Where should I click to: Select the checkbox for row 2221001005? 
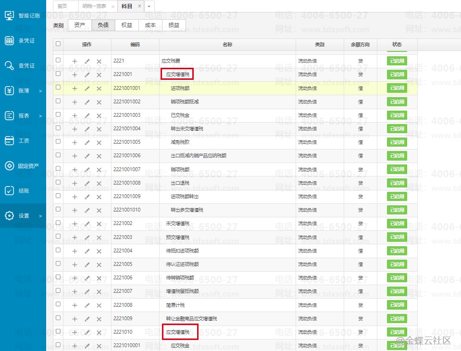click(58, 141)
